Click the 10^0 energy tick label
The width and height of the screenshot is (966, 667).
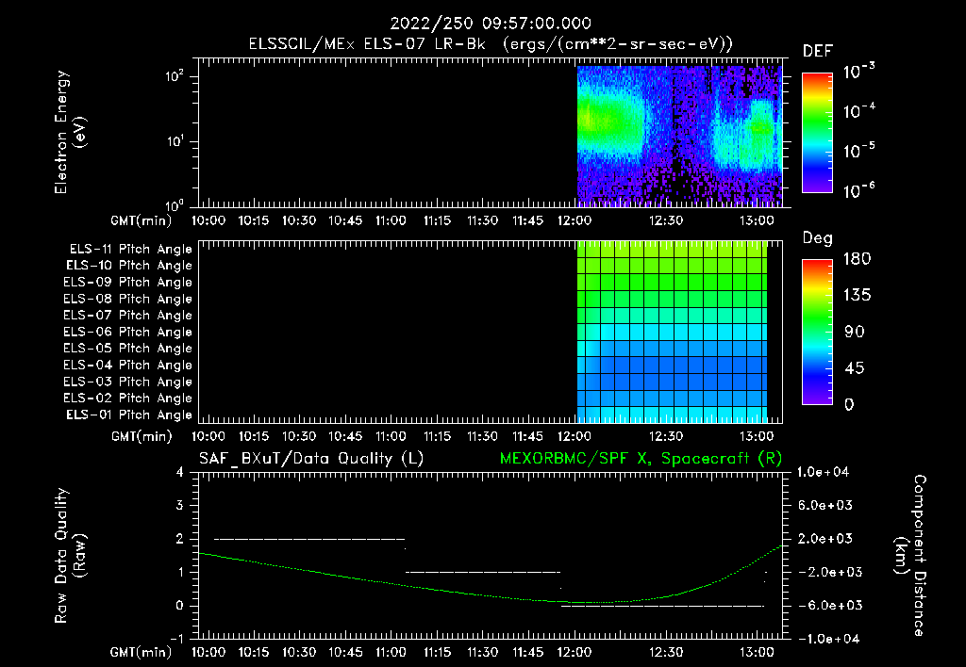(x=175, y=204)
